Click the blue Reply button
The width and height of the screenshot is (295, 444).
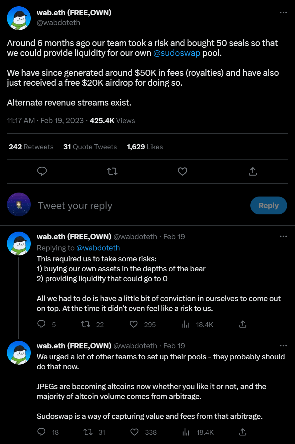pyautogui.click(x=269, y=205)
